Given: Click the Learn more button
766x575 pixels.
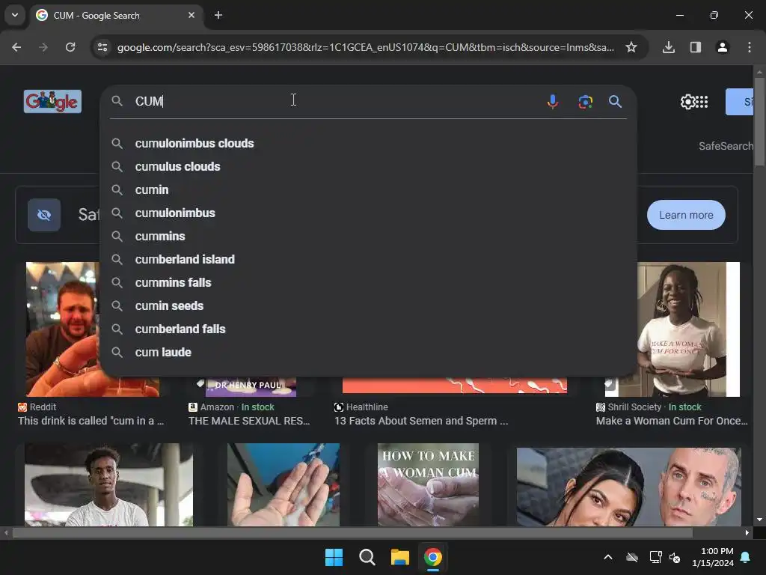Looking at the screenshot, I should 686,215.
